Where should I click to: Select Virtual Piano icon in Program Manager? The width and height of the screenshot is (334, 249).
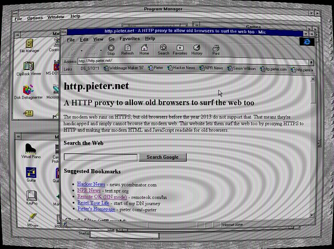point(31,151)
